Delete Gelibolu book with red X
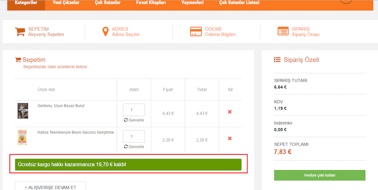 coord(230,112)
